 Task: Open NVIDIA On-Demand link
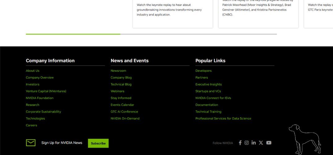pos(125,118)
